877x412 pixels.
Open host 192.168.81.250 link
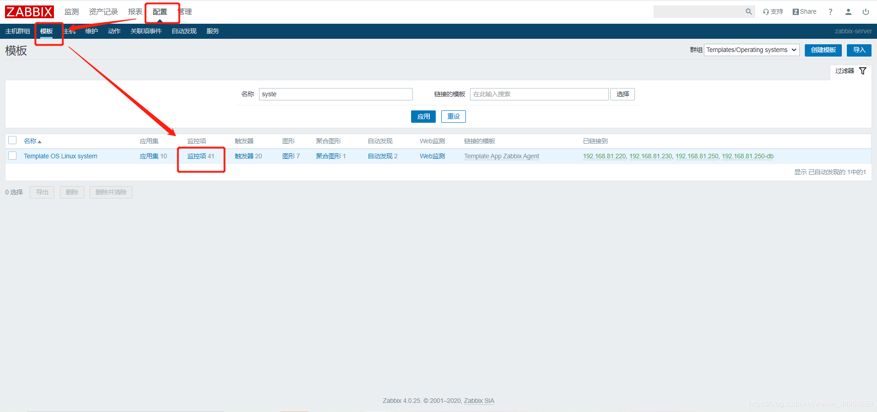pyautogui.click(x=697, y=156)
